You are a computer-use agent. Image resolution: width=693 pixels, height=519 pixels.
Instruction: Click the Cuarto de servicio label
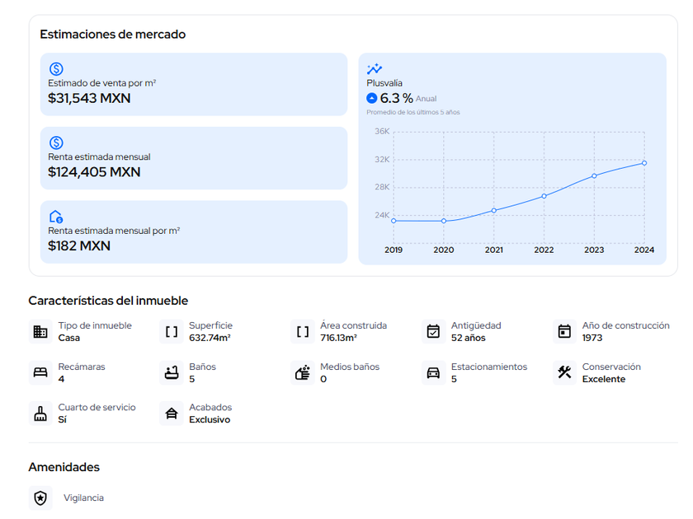[x=97, y=407]
